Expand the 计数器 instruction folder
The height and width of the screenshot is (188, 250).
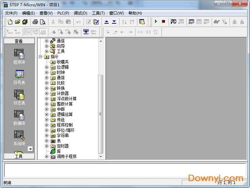click(x=47, y=94)
